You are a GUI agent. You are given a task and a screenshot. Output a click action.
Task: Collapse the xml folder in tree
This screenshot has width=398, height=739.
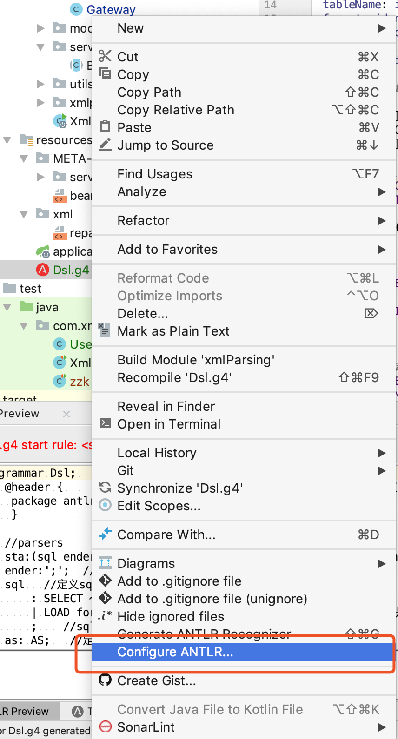pyautogui.click(x=24, y=214)
